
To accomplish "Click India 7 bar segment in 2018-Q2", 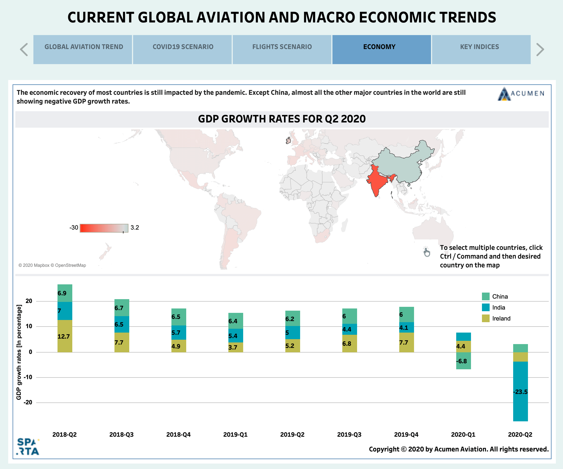I will pos(65,311).
